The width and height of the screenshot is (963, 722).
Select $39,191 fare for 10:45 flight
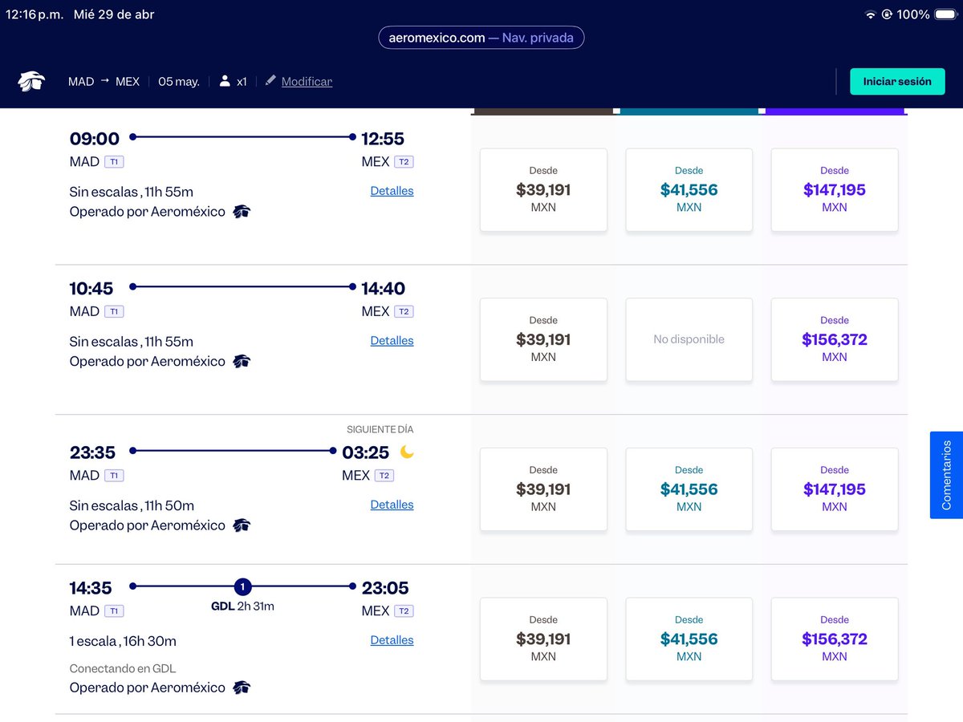(x=543, y=339)
